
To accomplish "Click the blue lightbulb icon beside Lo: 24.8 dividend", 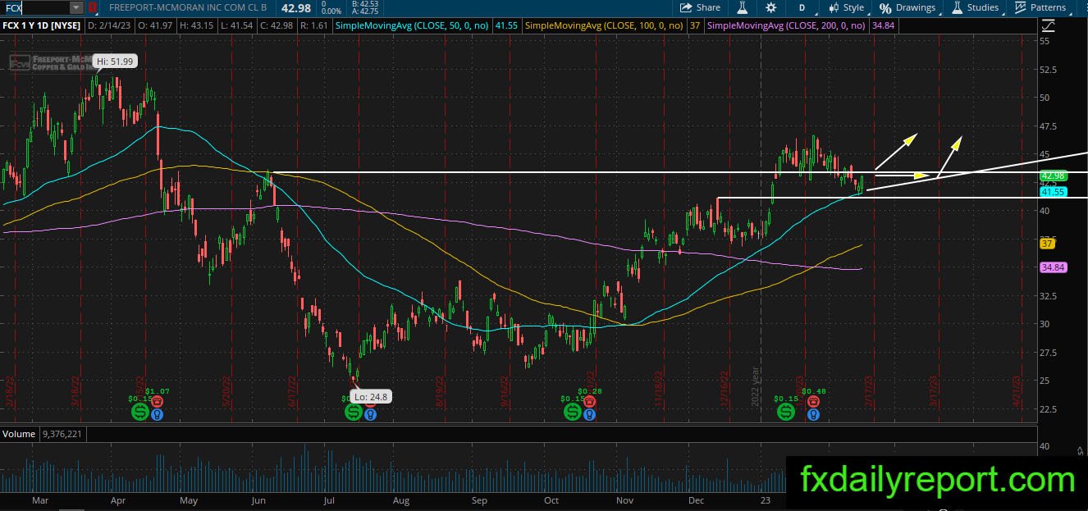I will (x=370, y=415).
